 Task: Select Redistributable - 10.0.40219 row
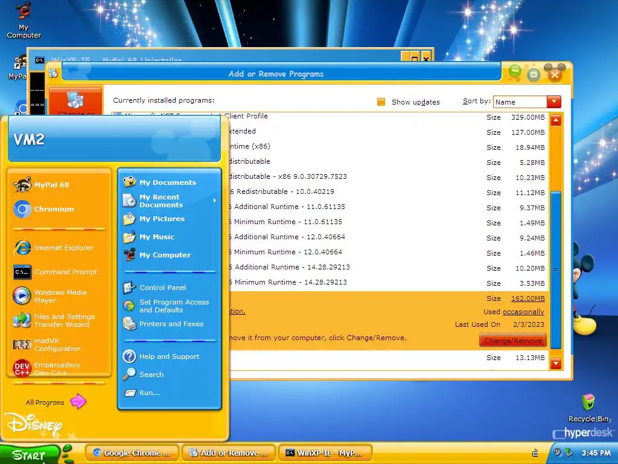(x=389, y=192)
